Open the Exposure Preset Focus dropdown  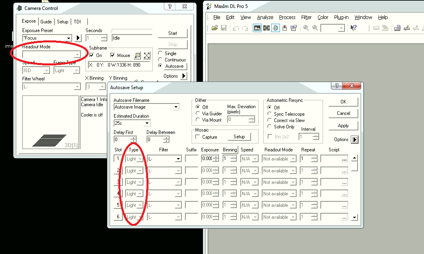[68, 38]
